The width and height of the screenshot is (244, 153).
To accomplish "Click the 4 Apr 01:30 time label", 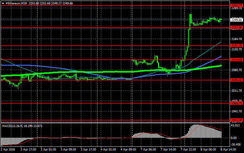I will point(108,150).
